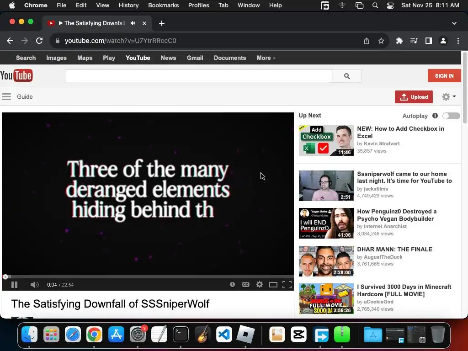Toggle closed captions with CC icon
This screenshot has width=468, height=351.
[245, 285]
